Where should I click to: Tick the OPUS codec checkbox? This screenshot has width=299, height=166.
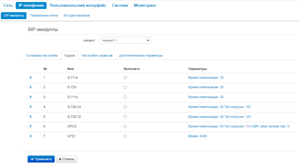click(125, 126)
